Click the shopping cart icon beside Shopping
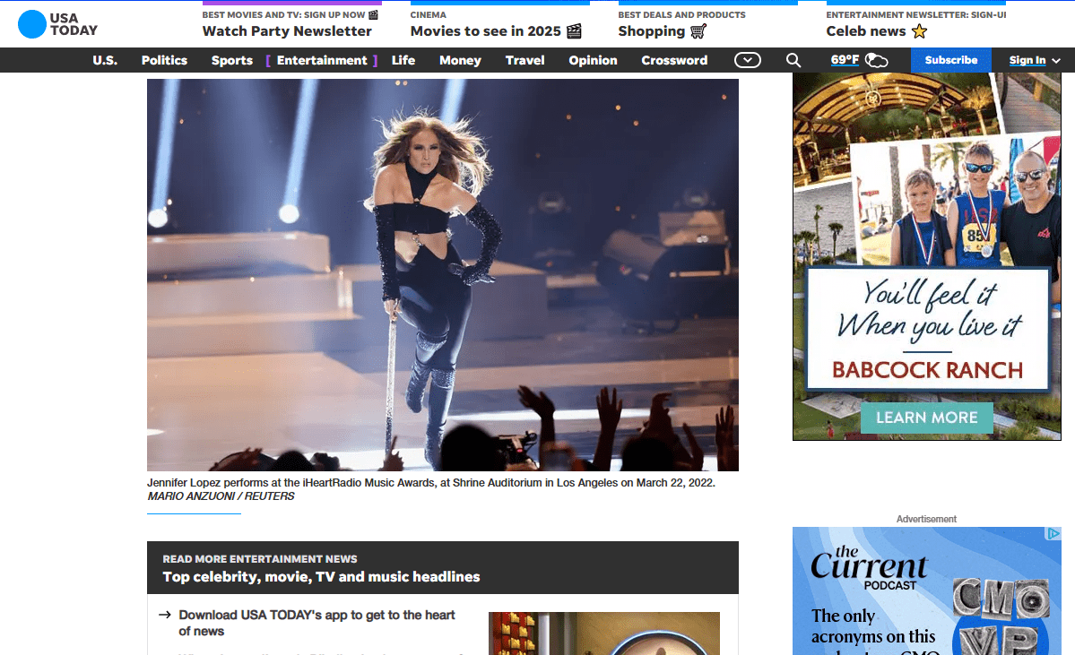This screenshot has width=1075, height=655. coord(698,30)
